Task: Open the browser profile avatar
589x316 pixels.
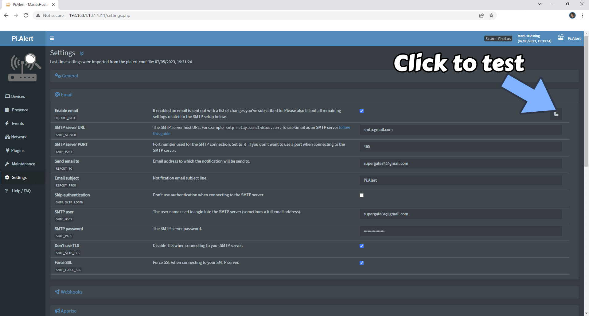Action: coord(572,15)
